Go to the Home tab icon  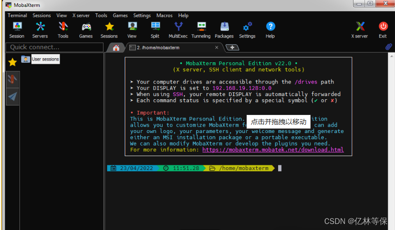[116, 48]
